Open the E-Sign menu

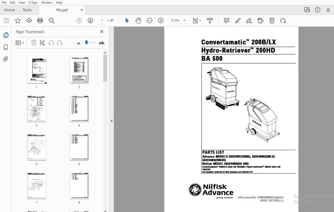coord(33,2)
